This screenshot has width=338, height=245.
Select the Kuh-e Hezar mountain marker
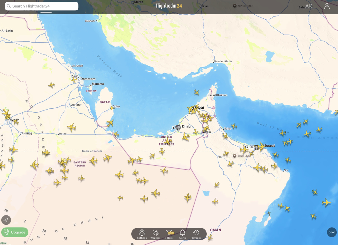pos(235,6)
